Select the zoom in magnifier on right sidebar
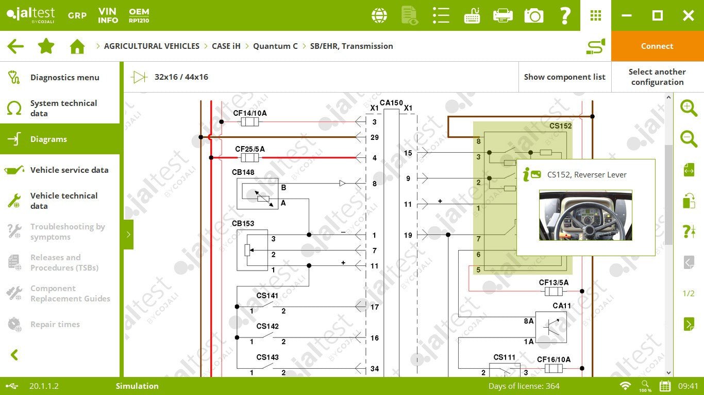The width and height of the screenshot is (704, 395). (x=689, y=108)
